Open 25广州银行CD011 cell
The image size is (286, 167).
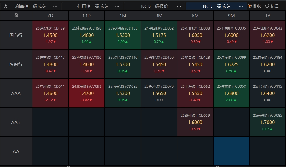[x=50, y=93]
